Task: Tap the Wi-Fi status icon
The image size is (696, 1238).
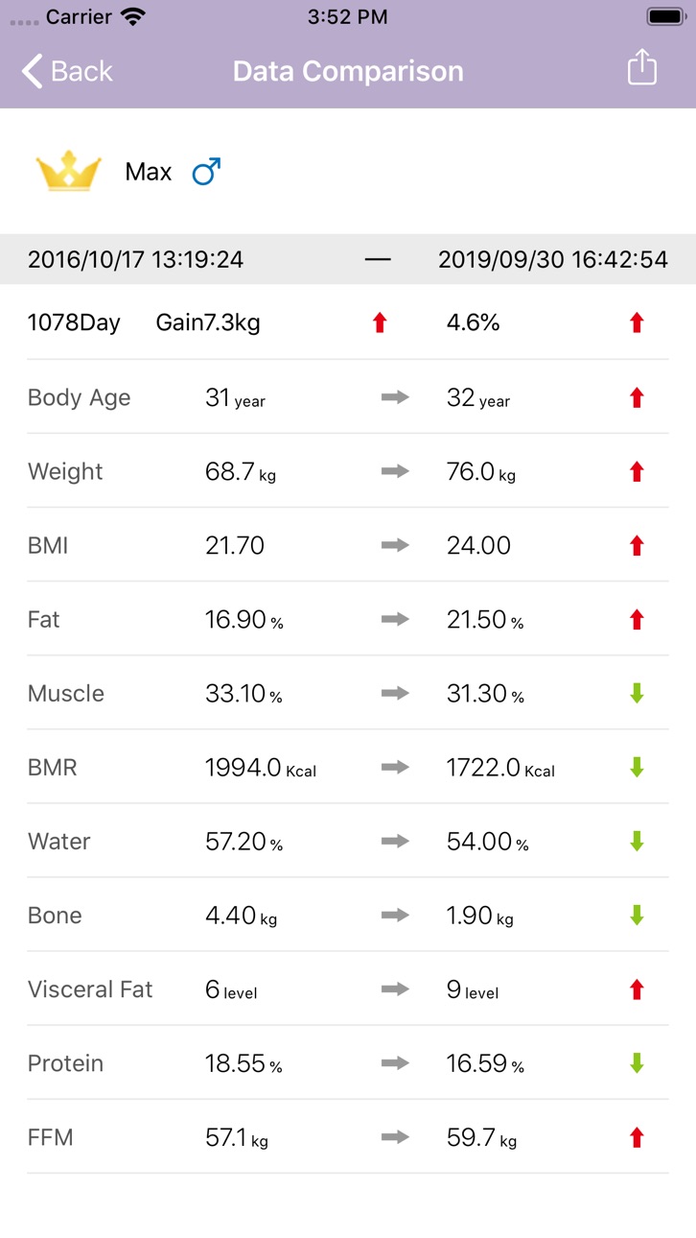Action: coord(133,16)
